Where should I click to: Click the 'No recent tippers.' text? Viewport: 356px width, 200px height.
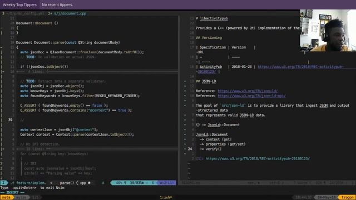point(57,4)
